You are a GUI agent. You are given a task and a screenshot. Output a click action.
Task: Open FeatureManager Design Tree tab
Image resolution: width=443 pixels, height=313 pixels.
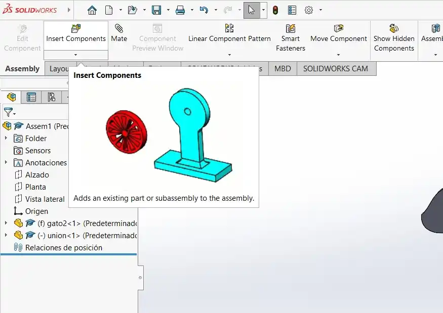[12, 97]
